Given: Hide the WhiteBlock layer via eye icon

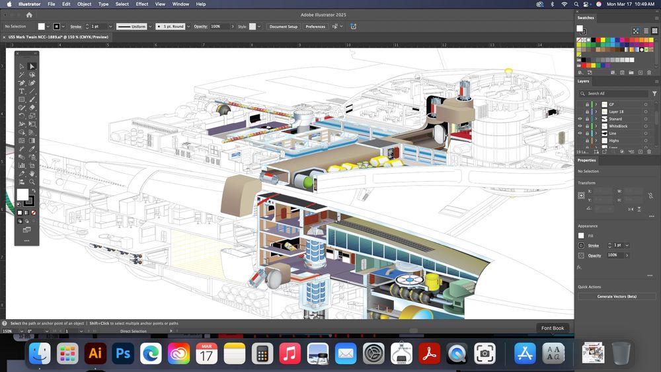Looking at the screenshot, I should tap(580, 126).
